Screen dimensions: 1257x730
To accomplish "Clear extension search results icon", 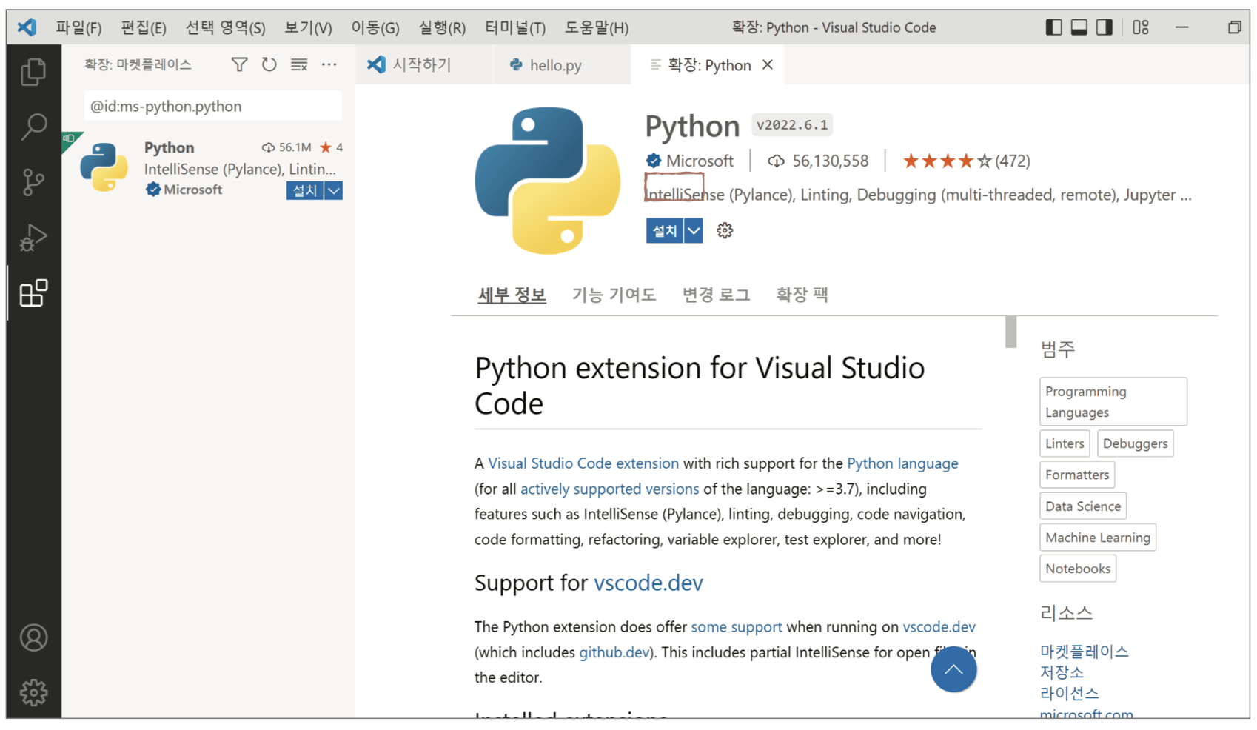I will pos(299,65).
